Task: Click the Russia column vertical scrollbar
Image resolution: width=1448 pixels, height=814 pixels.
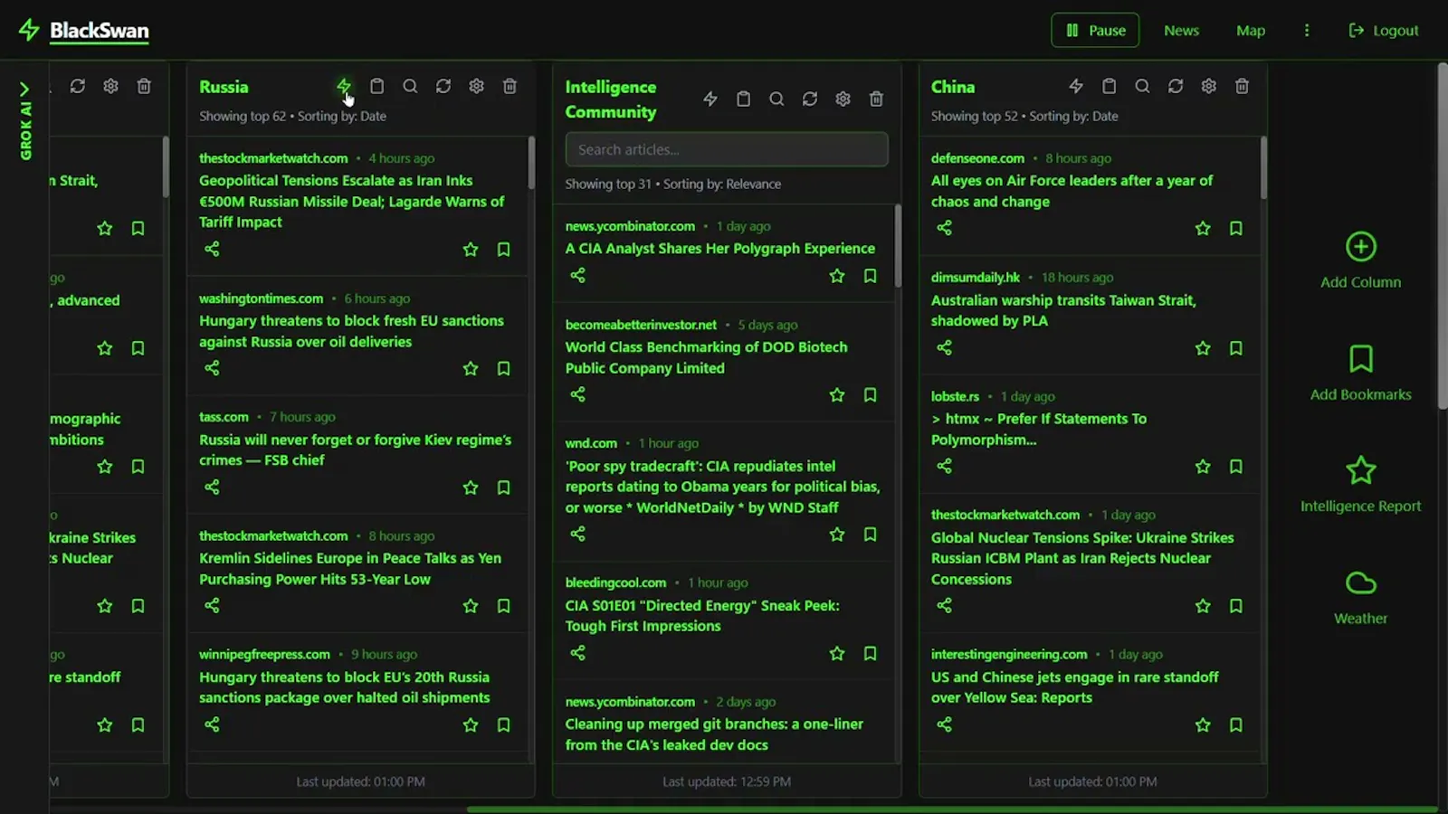Action: click(531, 163)
